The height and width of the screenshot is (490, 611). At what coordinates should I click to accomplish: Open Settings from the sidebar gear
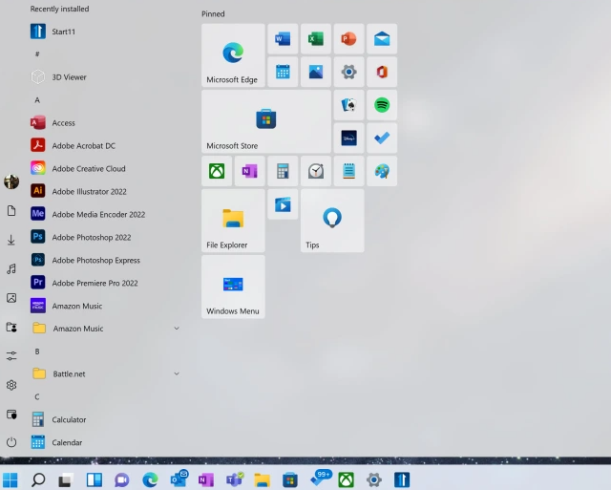(x=11, y=385)
